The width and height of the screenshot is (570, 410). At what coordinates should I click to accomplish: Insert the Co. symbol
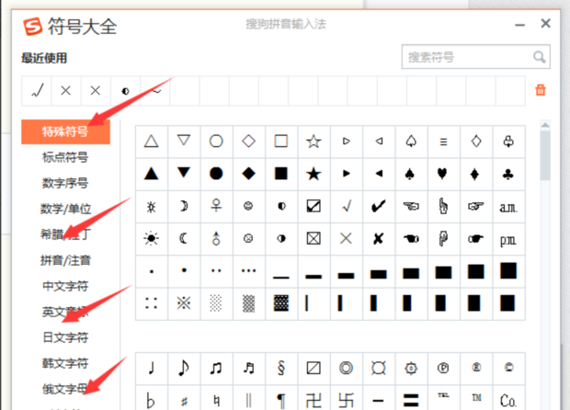pyautogui.click(x=508, y=400)
